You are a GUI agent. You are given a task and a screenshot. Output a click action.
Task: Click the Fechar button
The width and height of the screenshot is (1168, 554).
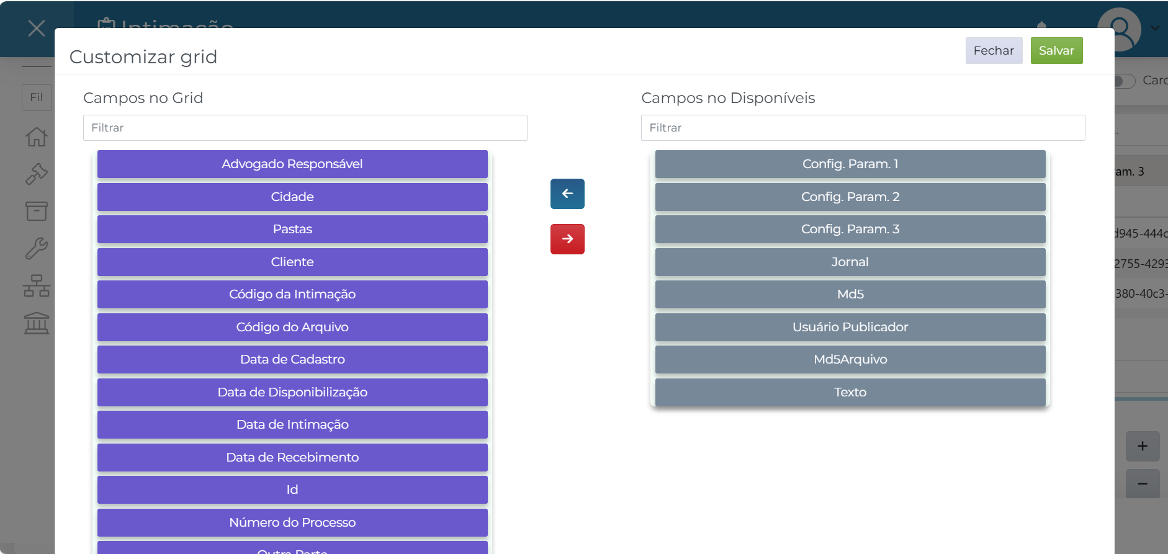(994, 50)
